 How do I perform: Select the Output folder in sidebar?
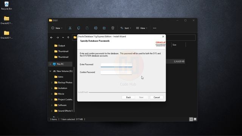60,46
